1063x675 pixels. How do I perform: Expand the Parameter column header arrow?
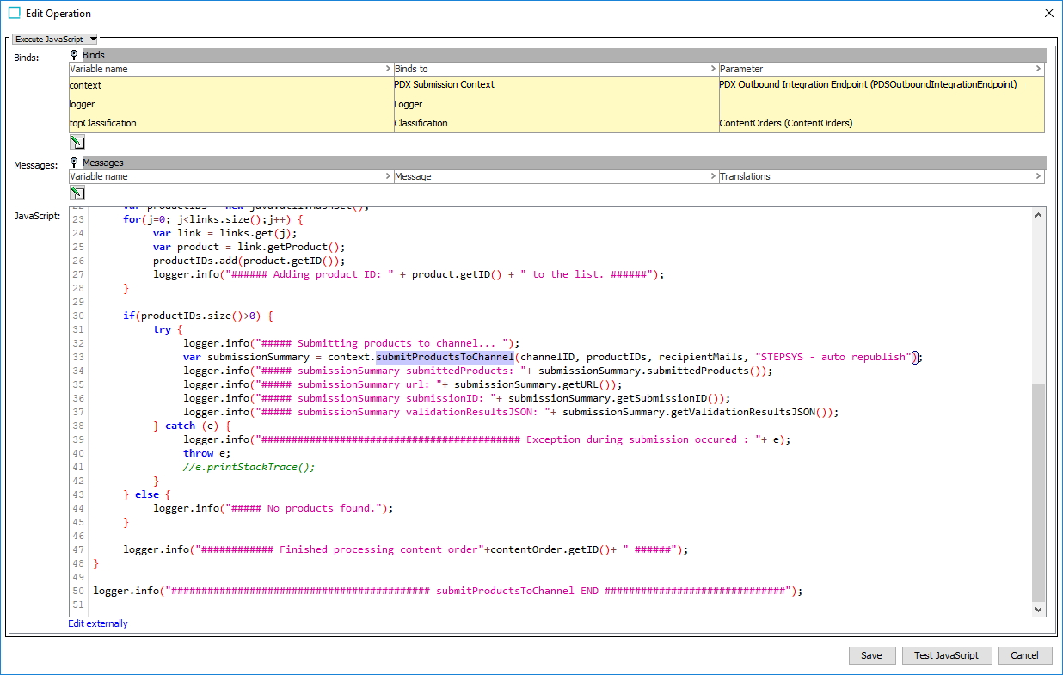(x=1038, y=69)
